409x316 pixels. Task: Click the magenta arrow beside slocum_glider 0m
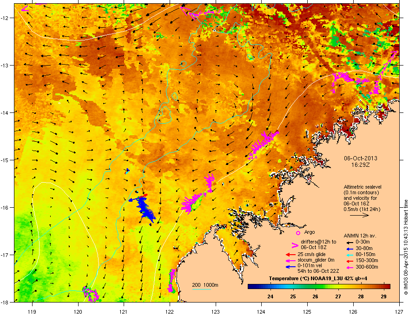point(290,260)
